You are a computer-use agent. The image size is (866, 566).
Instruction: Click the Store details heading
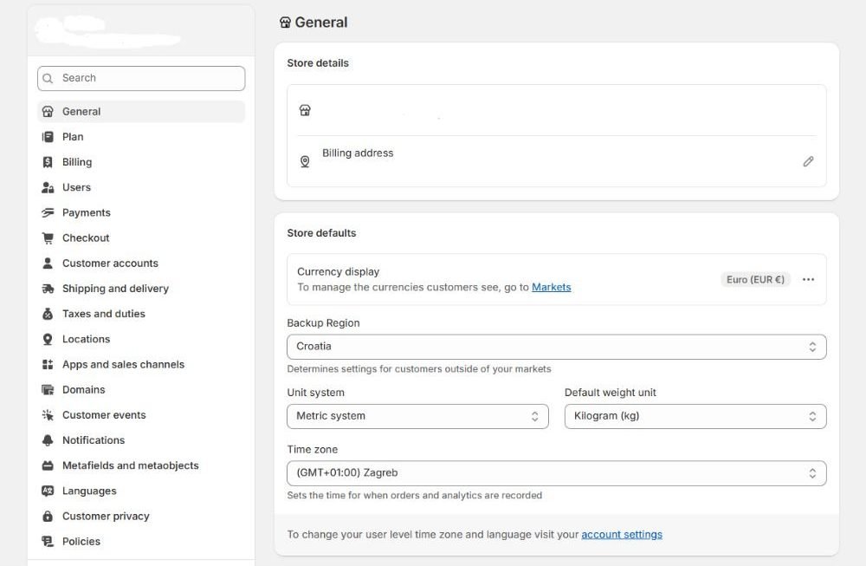[x=318, y=63]
